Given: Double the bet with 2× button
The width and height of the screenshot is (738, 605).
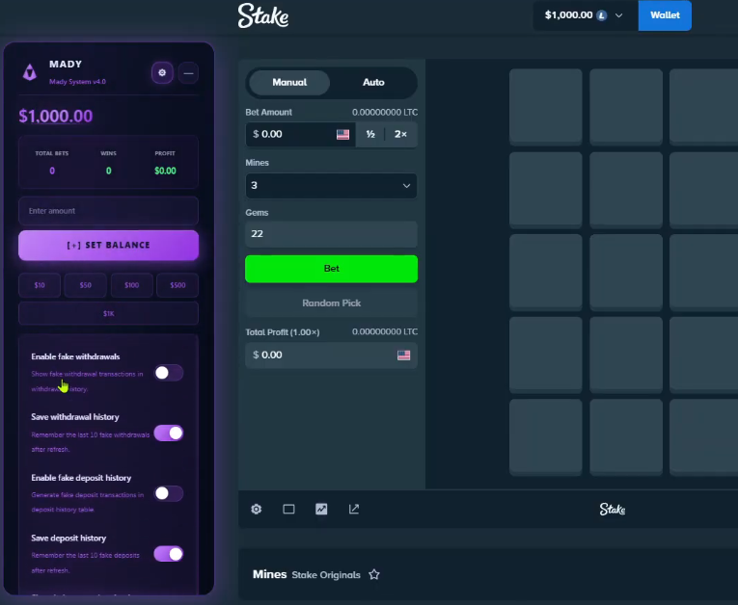Looking at the screenshot, I should click(x=400, y=135).
